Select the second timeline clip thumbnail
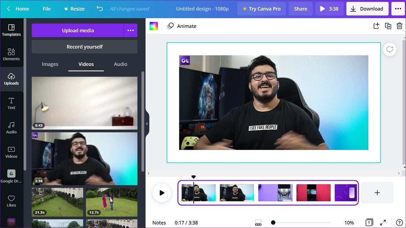 [237, 193]
